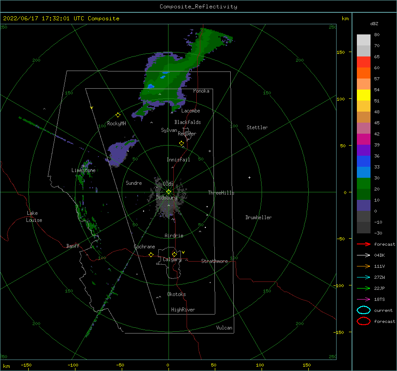Screen dimensions: 397x371
Task: Click the dBZ legend heading
Action: click(x=374, y=23)
